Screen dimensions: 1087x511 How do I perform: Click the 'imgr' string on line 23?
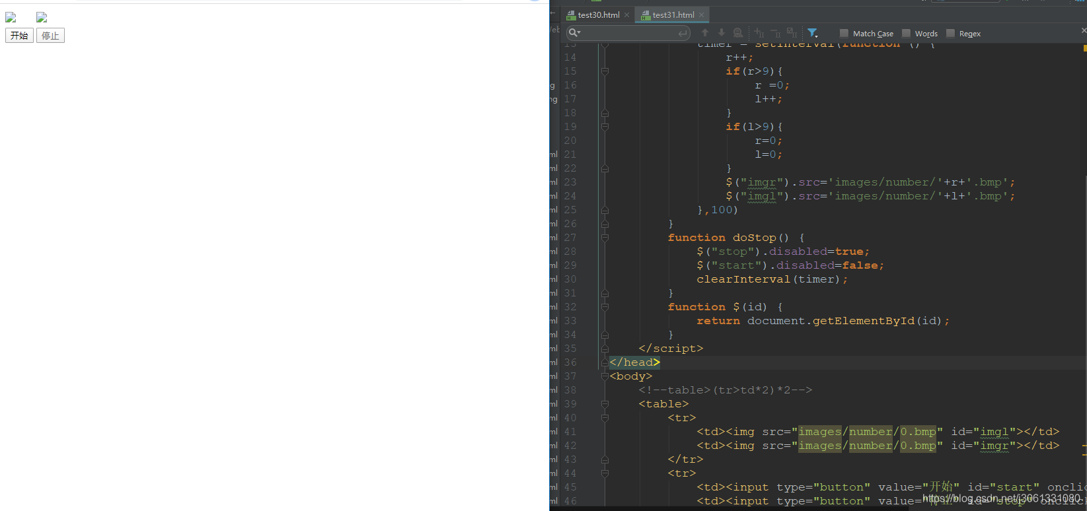(762, 182)
